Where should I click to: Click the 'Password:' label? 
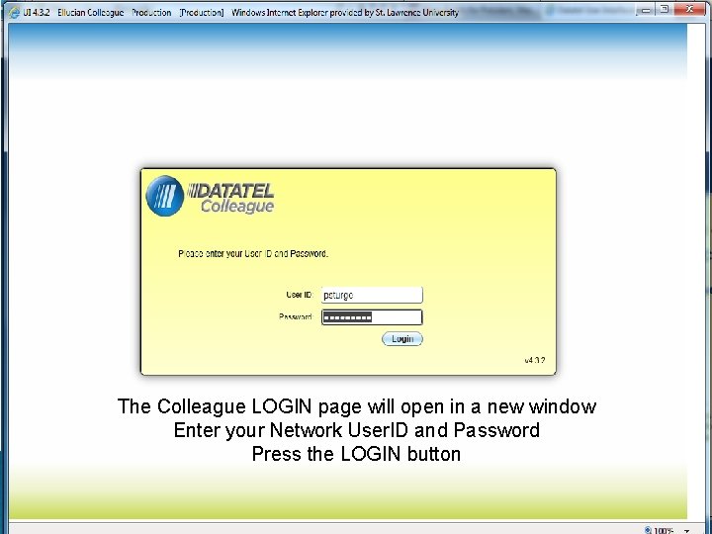296,316
